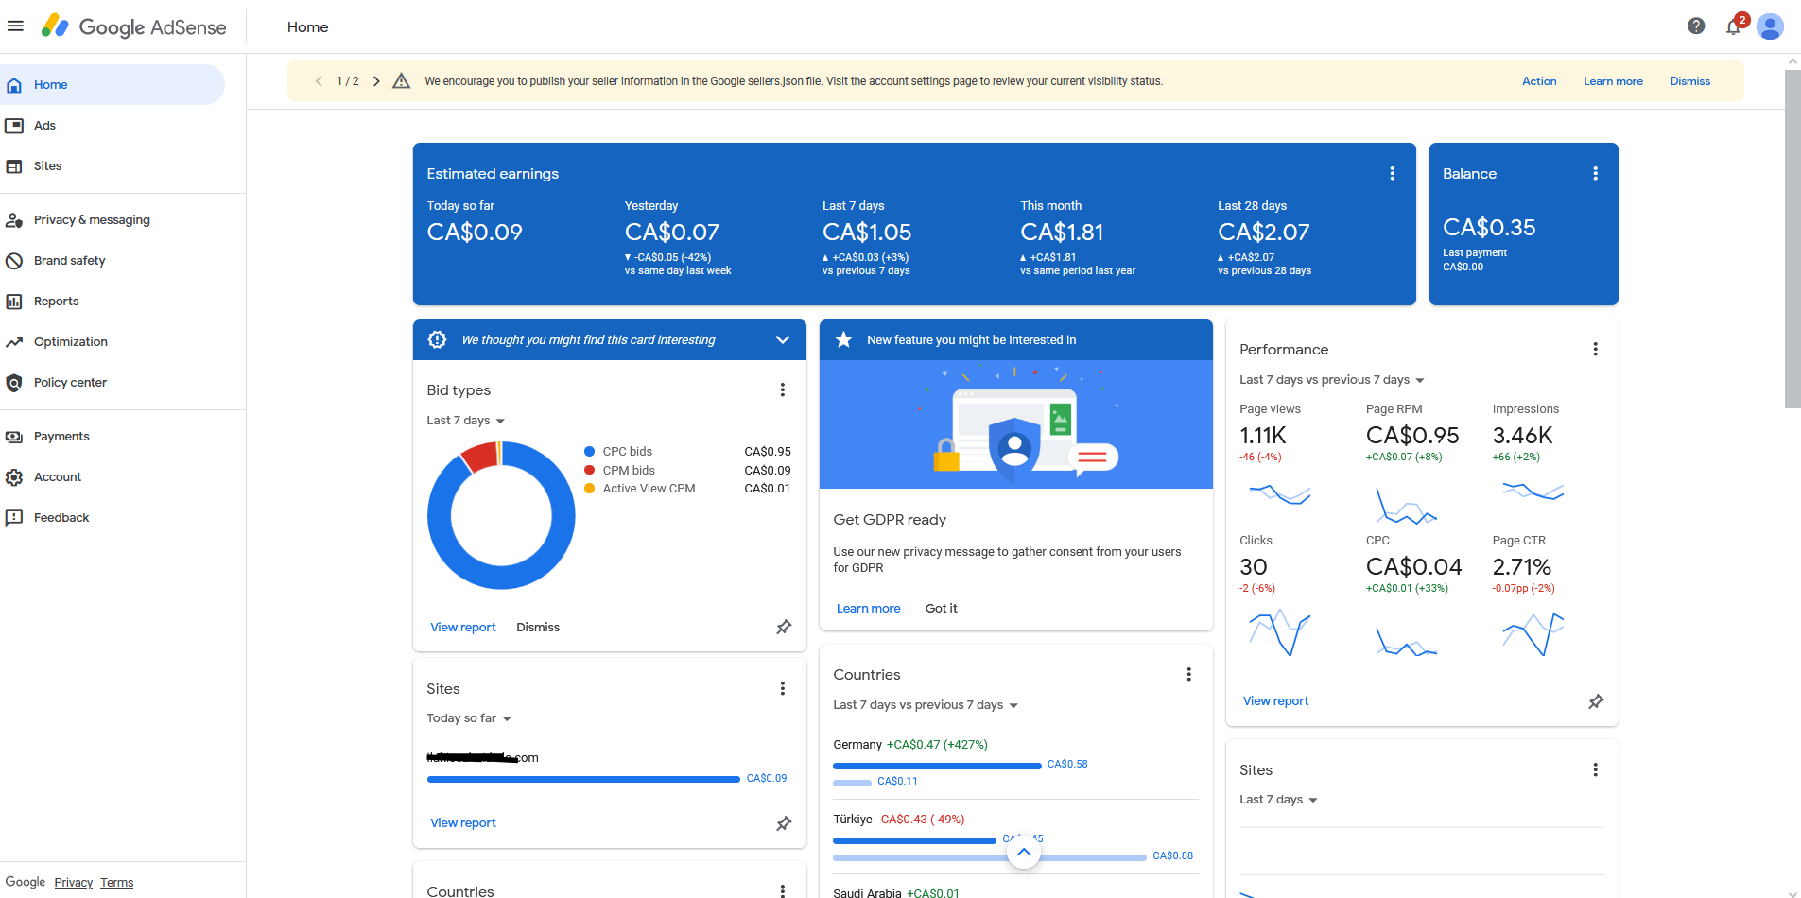Screen dimensions: 1801x898
Task: Open the user account avatar
Action: point(1770,26)
